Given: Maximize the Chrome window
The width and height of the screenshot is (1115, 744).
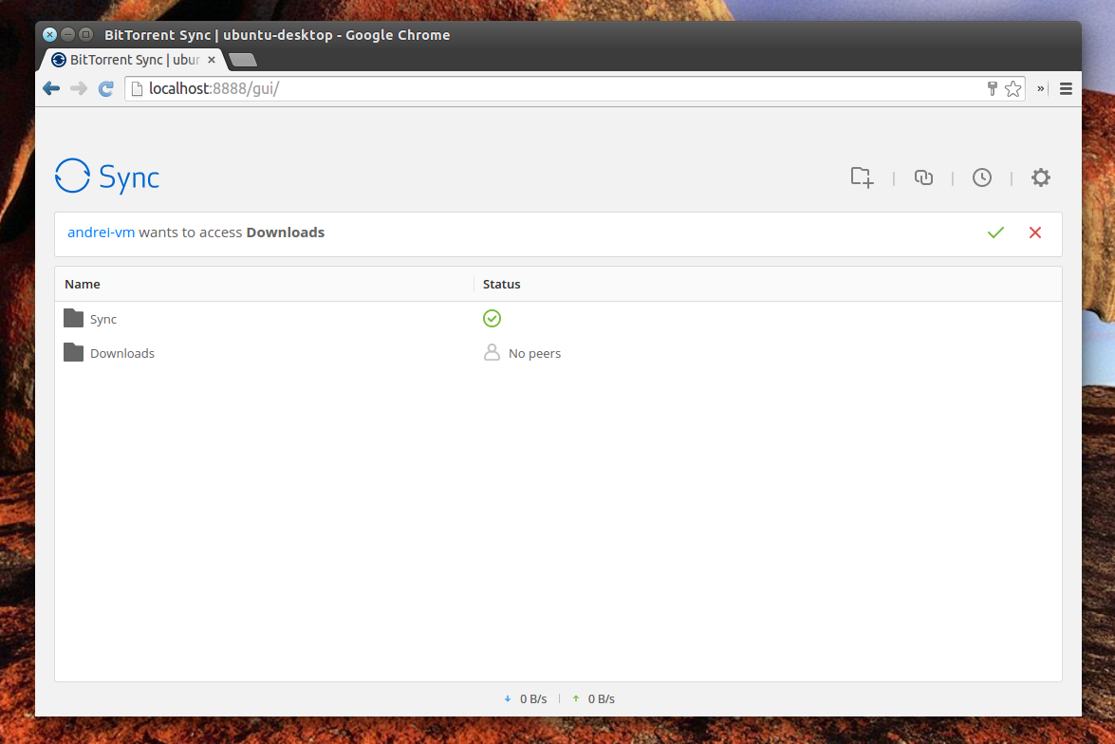Looking at the screenshot, I should coord(86,34).
